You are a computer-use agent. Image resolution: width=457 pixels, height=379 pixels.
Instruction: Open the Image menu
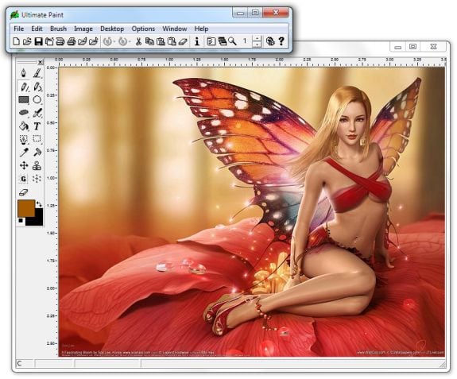(x=83, y=29)
